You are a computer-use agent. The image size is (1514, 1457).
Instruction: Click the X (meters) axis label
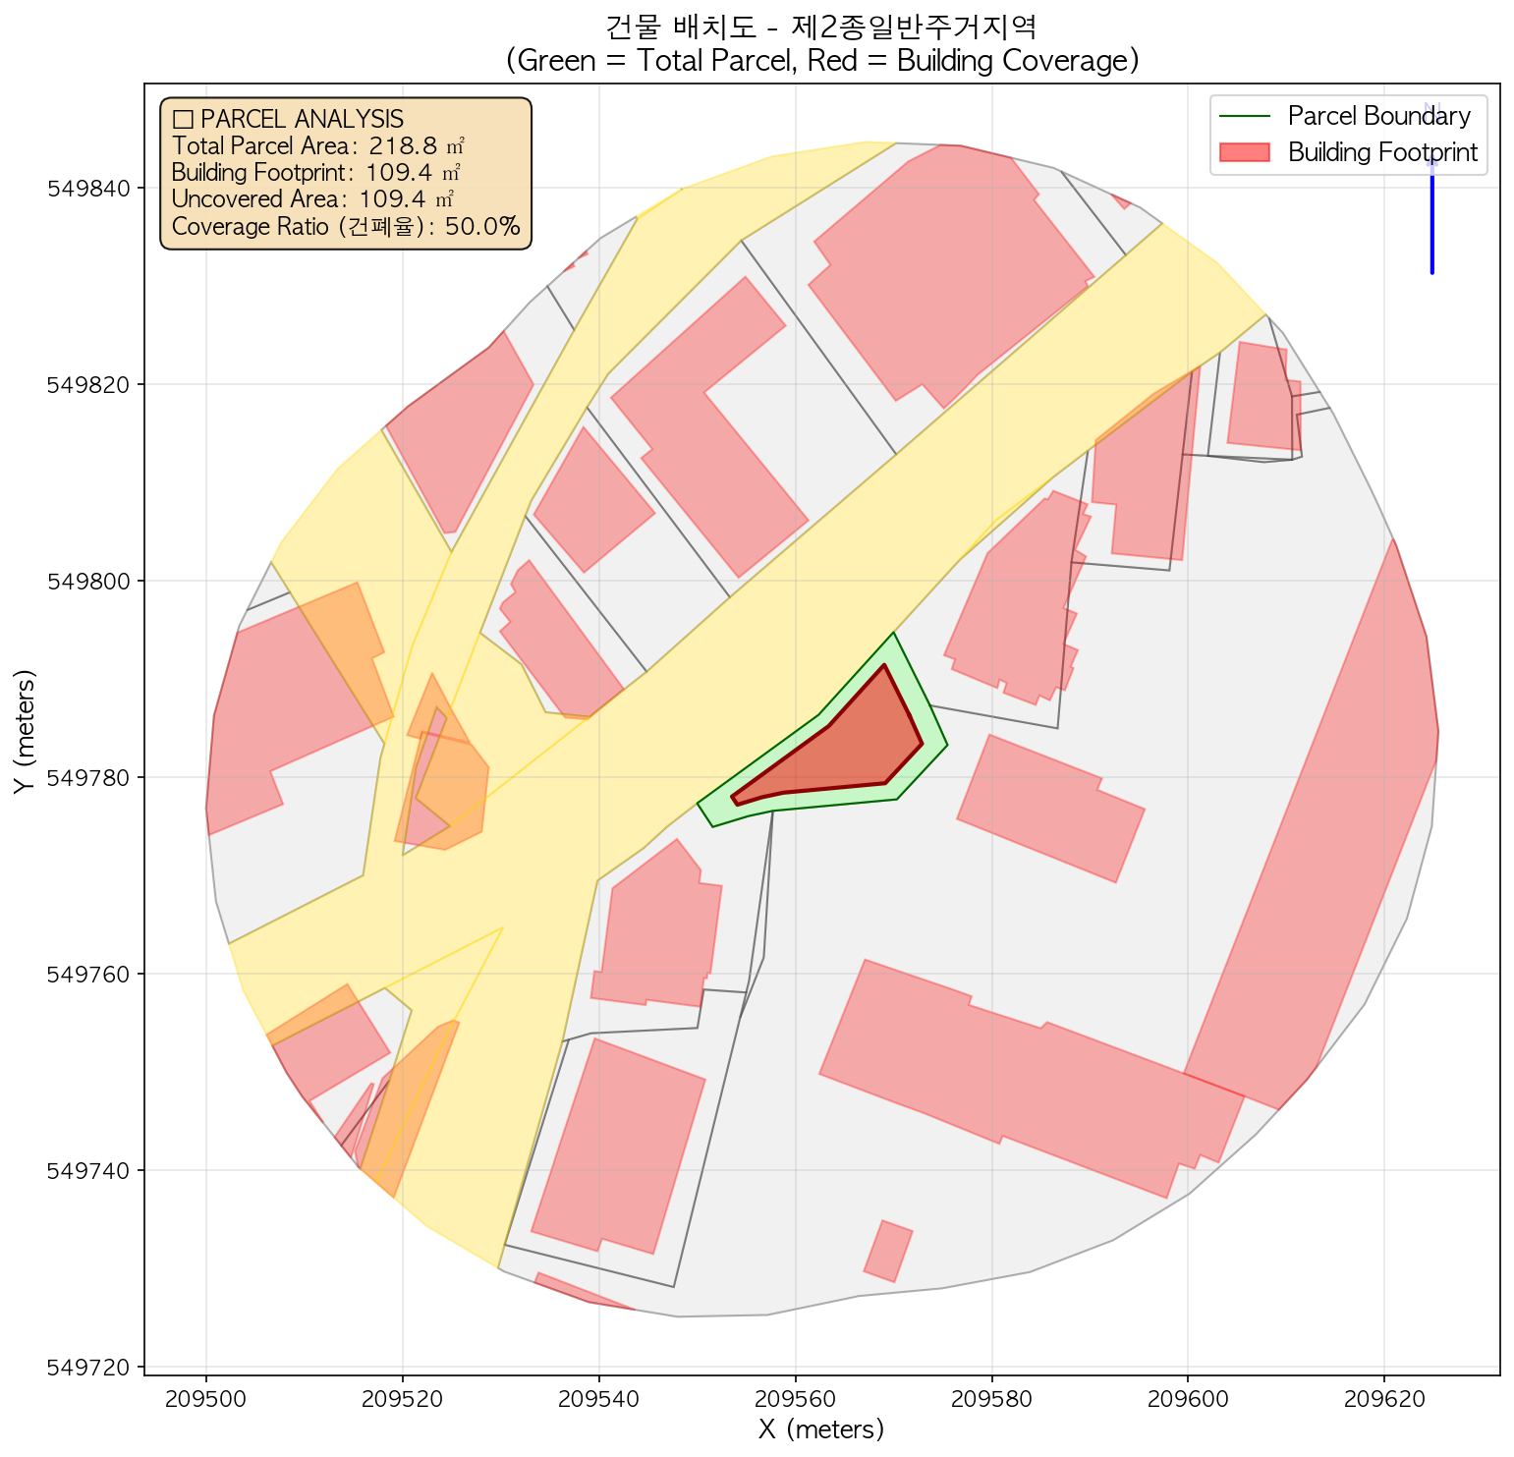pos(821,1429)
